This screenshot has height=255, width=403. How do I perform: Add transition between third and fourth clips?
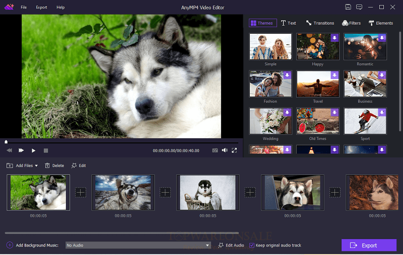(x=250, y=193)
